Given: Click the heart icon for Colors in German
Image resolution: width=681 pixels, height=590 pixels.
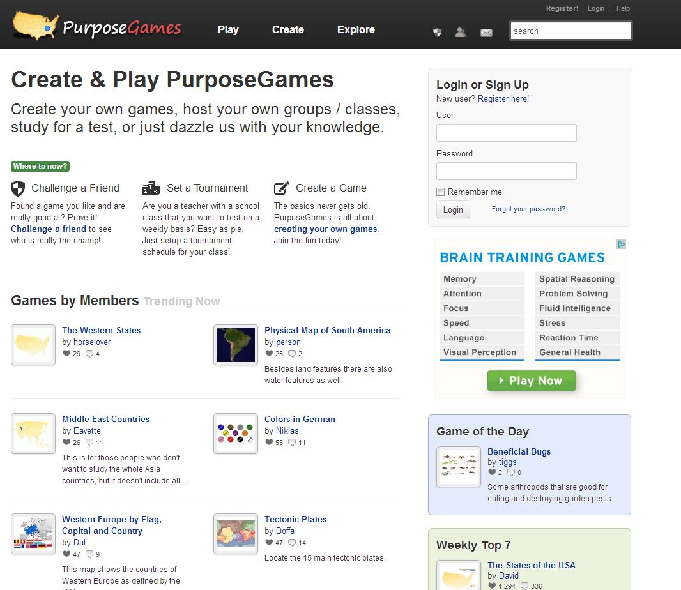Looking at the screenshot, I should coord(270,442).
